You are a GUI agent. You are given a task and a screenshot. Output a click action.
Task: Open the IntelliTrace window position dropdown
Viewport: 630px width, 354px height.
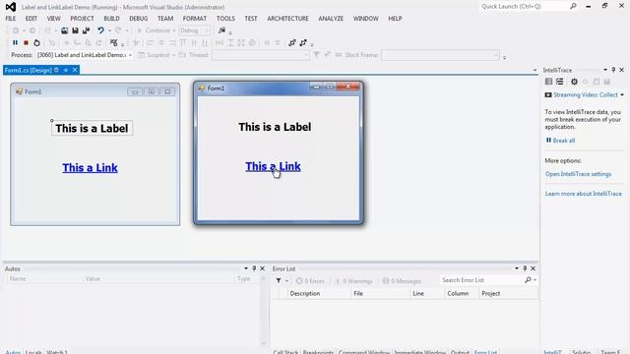tap(605, 70)
